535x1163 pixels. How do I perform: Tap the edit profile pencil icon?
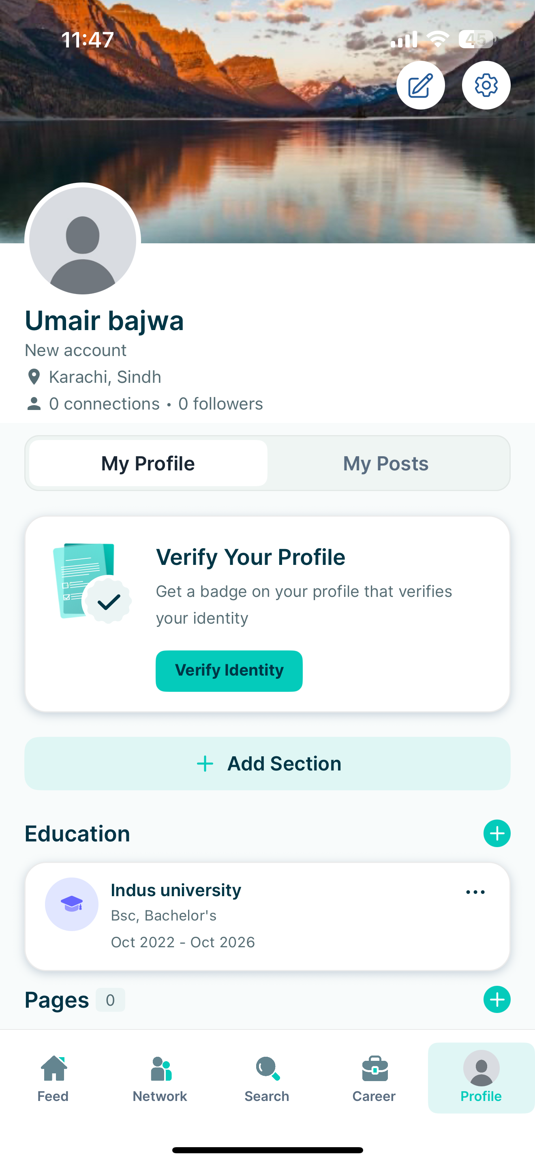[x=420, y=85]
